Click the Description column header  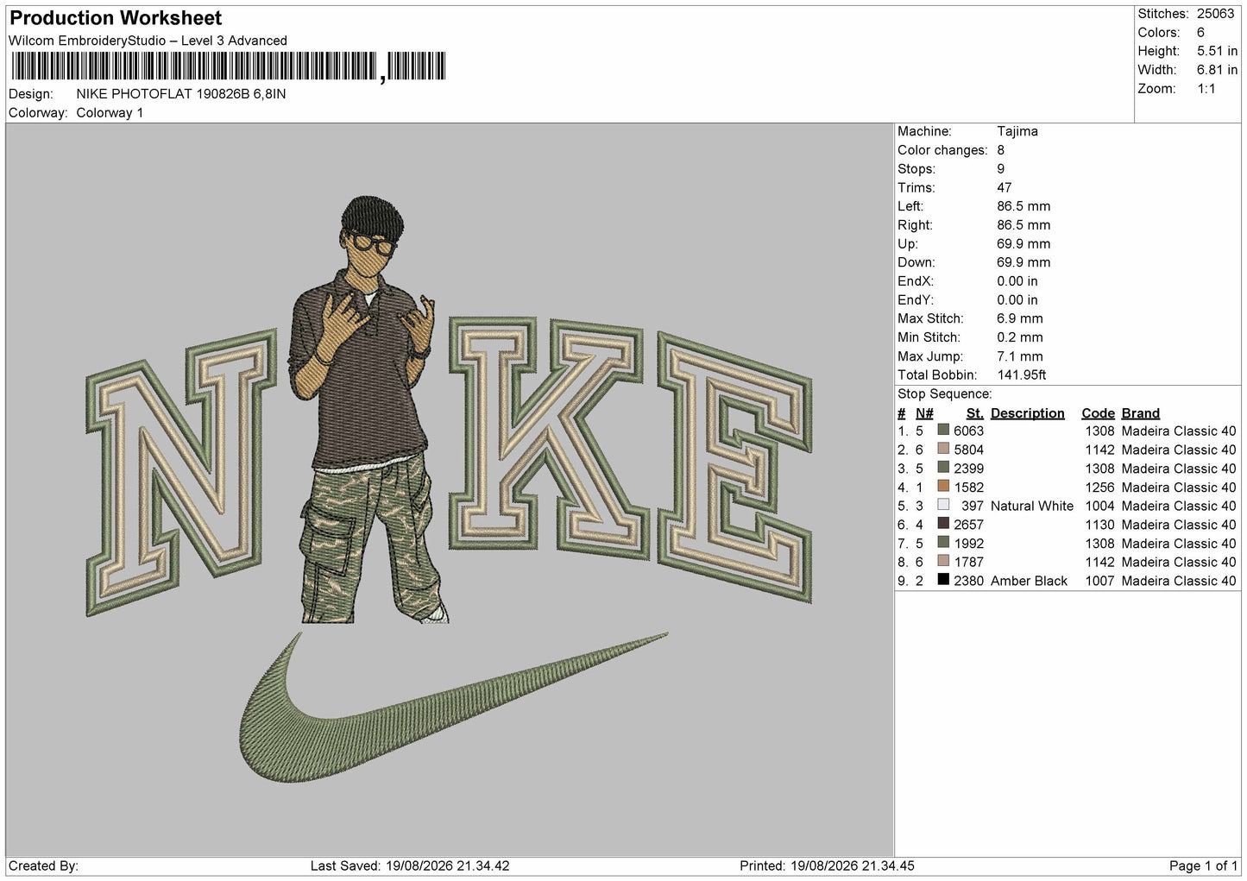[1028, 413]
